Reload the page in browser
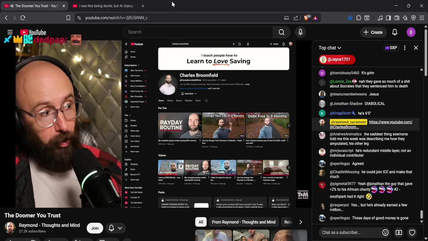This screenshot has height=241, width=428. pos(23,18)
